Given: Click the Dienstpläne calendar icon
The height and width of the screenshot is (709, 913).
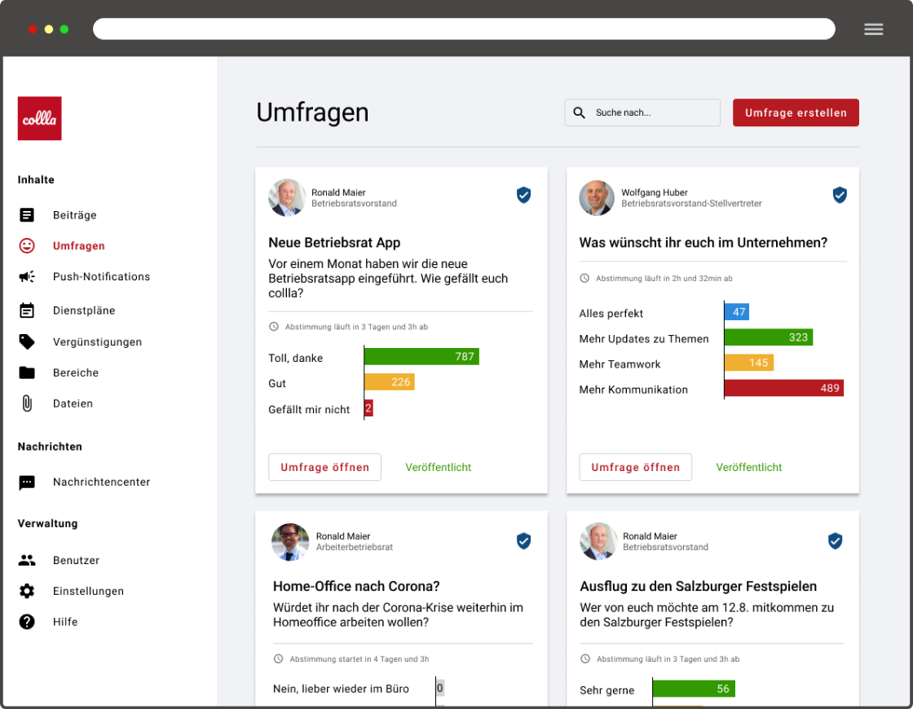Looking at the screenshot, I should tap(27, 310).
